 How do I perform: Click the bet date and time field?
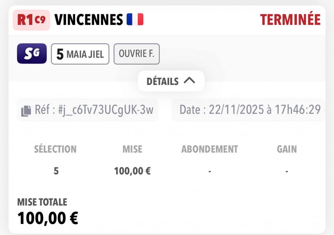250,110
